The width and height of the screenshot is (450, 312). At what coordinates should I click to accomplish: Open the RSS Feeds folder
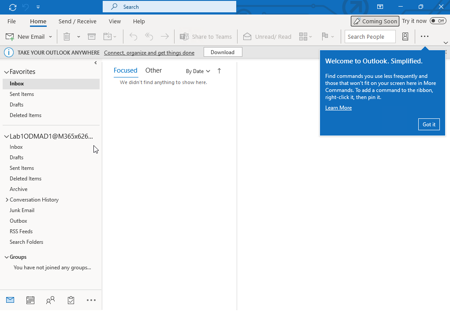click(21, 231)
